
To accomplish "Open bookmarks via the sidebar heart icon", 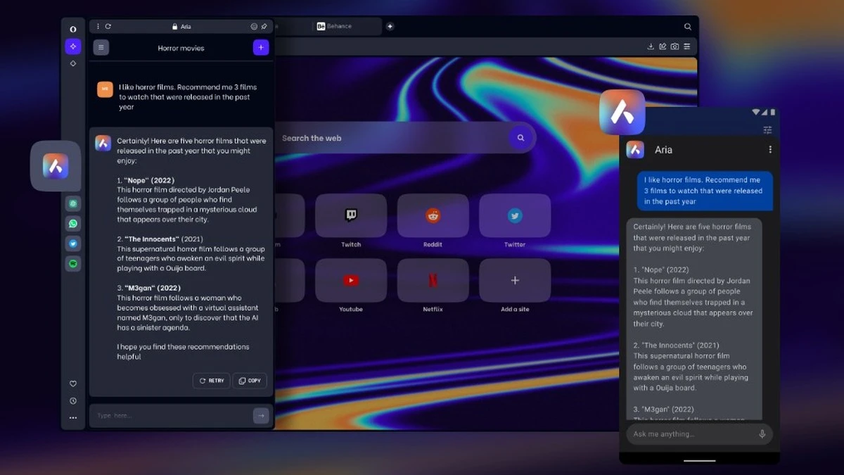I will 73,384.
